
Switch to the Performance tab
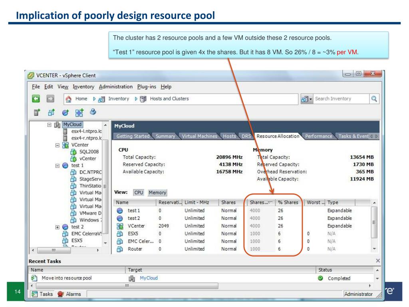tap(318, 136)
